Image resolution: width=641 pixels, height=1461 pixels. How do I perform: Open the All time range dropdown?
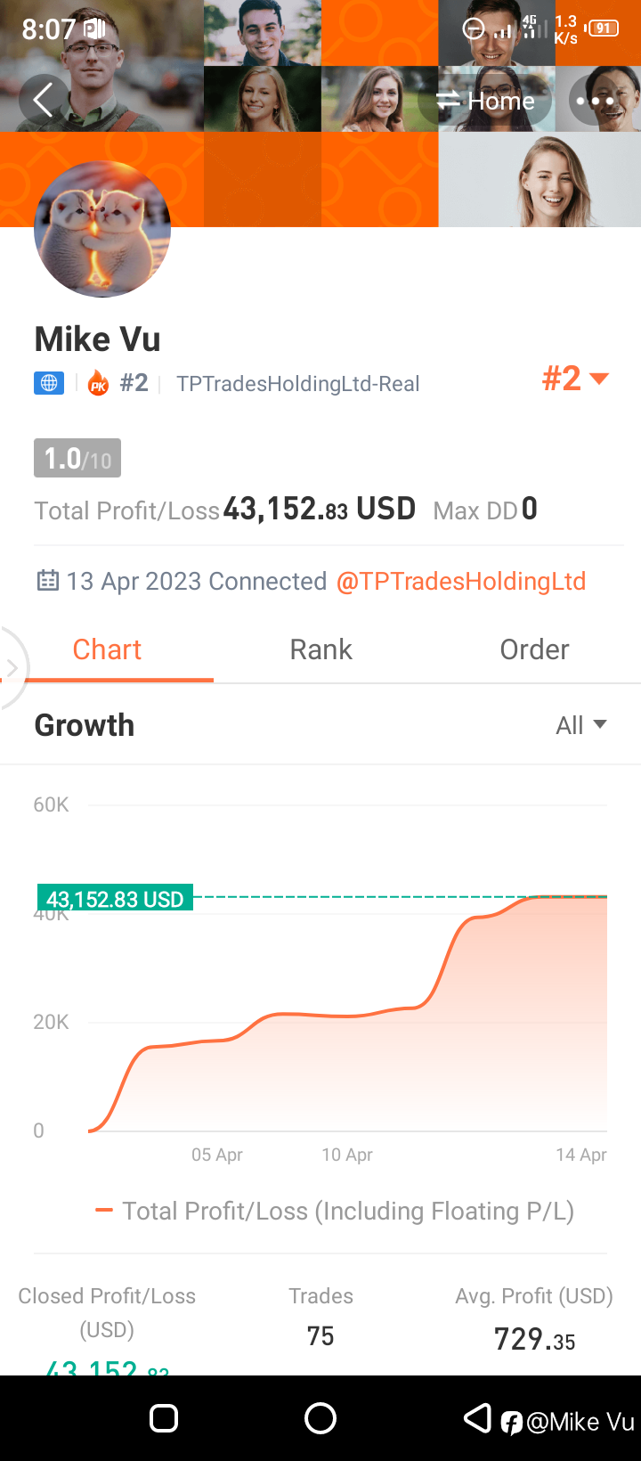pyautogui.click(x=581, y=725)
